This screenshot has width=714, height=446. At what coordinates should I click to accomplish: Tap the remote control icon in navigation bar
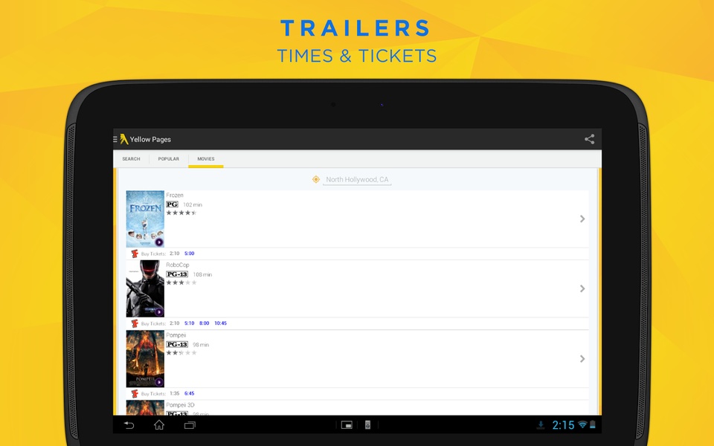(367, 425)
